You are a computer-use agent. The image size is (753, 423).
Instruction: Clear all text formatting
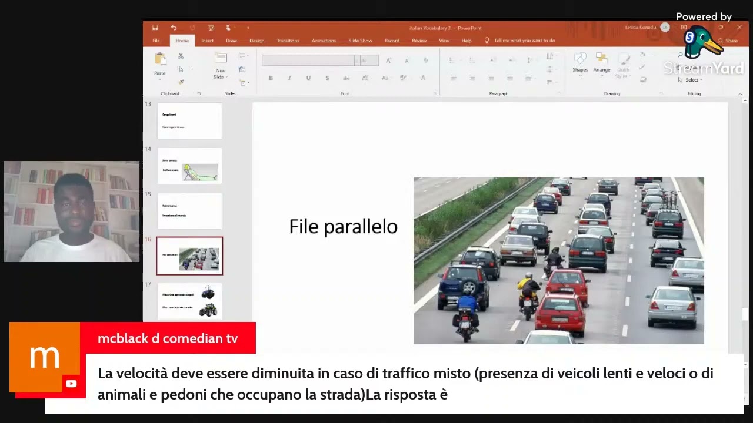coord(425,61)
